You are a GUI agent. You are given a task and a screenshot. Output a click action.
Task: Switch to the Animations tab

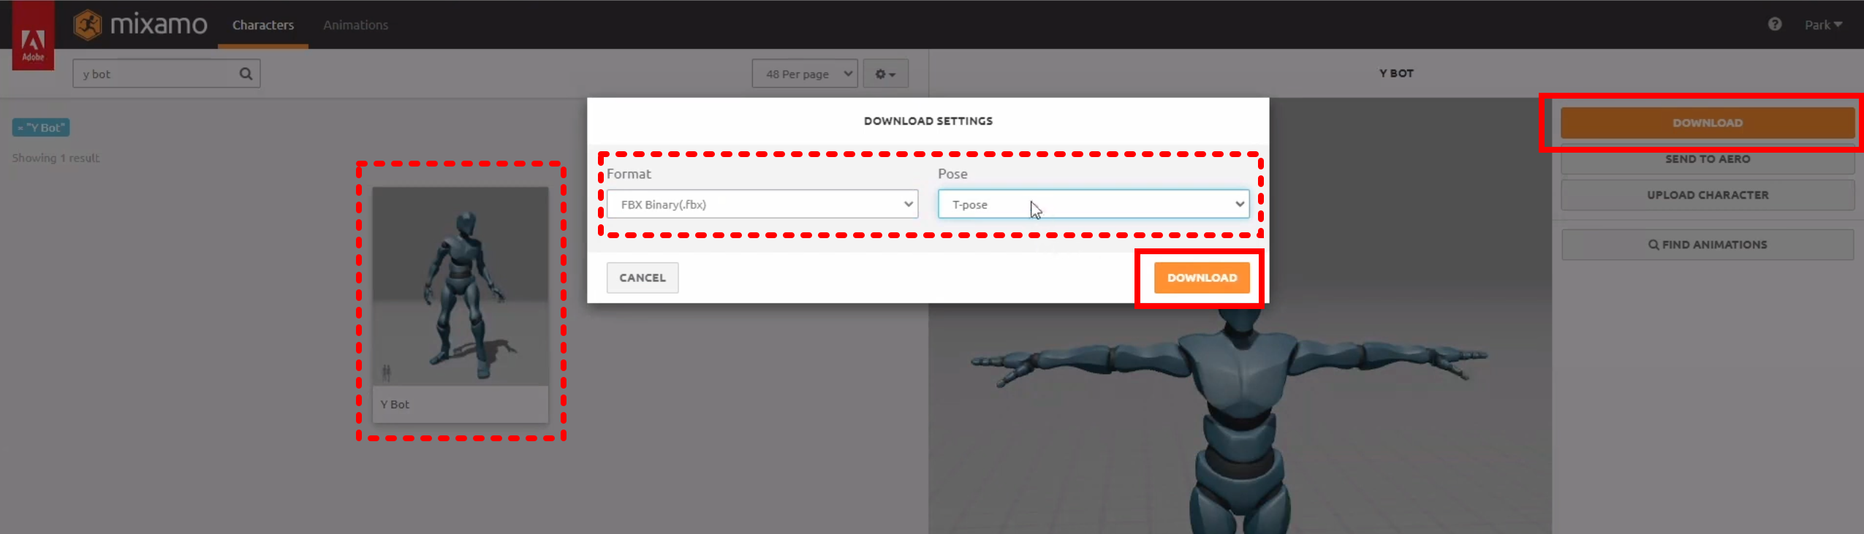click(x=355, y=25)
